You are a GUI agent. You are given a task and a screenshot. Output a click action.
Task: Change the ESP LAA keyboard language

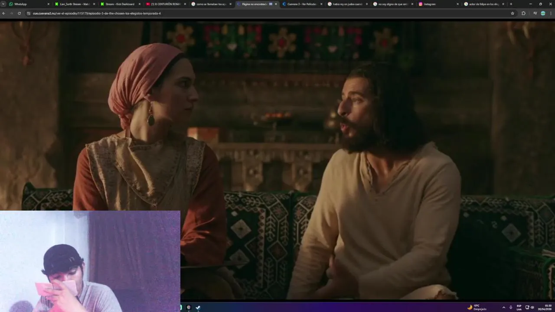(519, 307)
